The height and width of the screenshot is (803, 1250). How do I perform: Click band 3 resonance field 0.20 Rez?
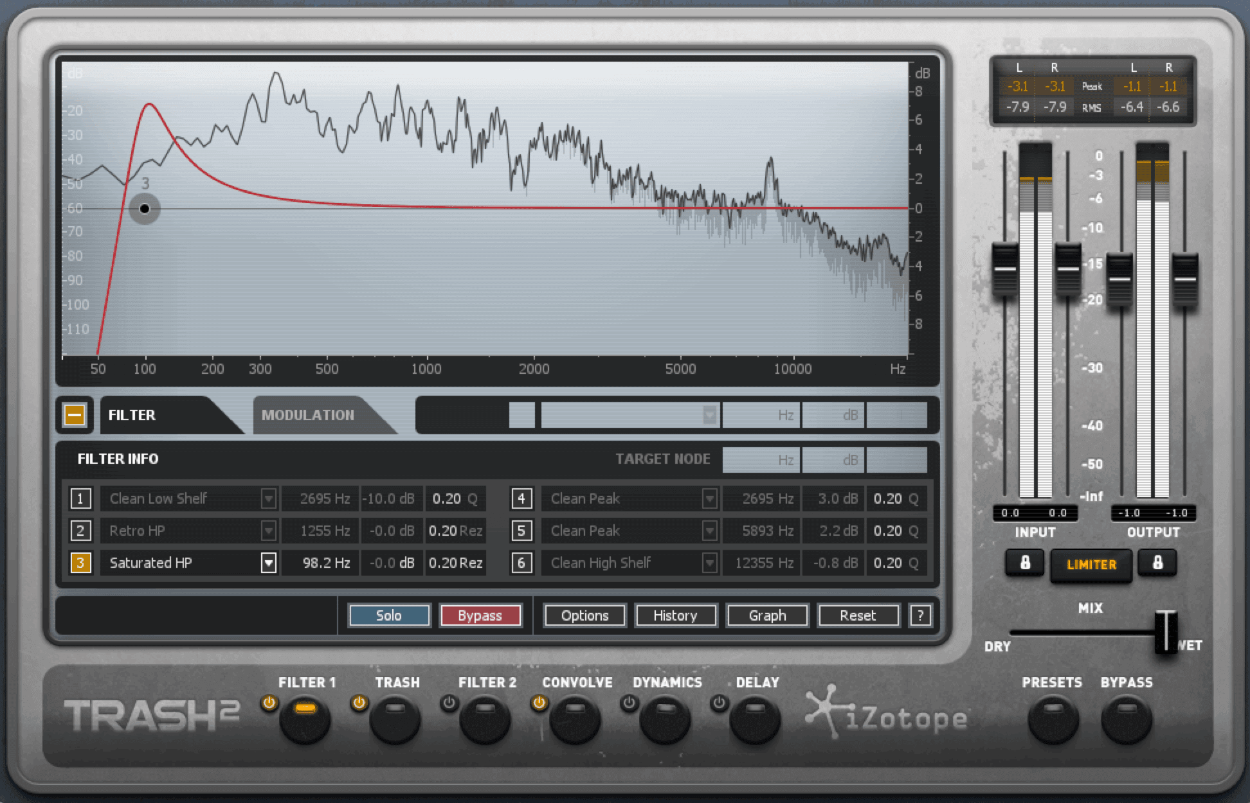(x=455, y=563)
